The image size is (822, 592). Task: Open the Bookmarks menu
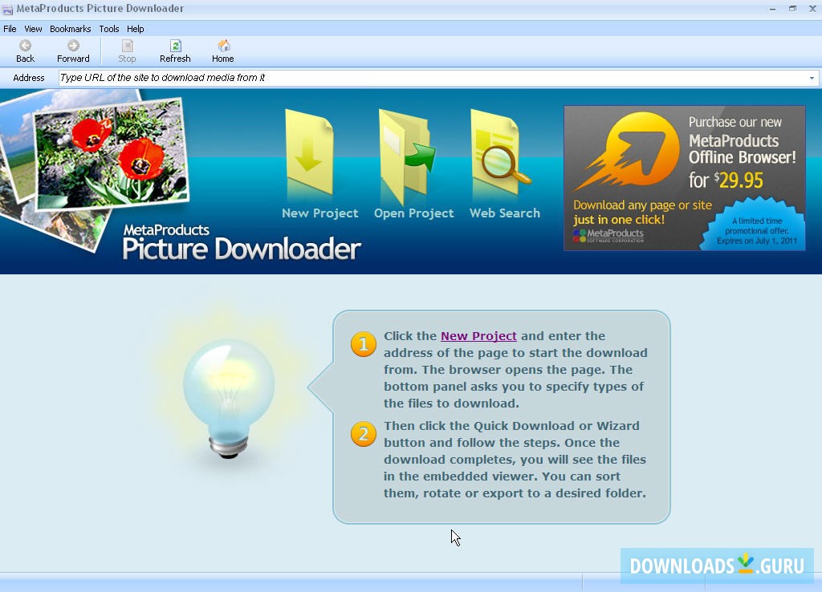point(71,29)
